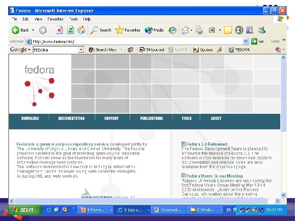Viewport: 295px width, 221px height.
Task: Open the DOCUMENTATION nav link
Action: click(x=71, y=118)
